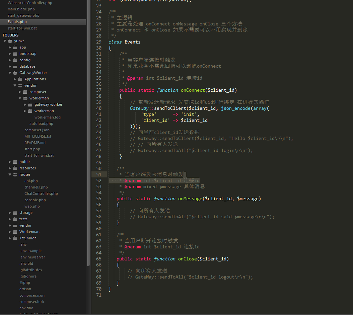Open composer.lock file

click(32, 302)
